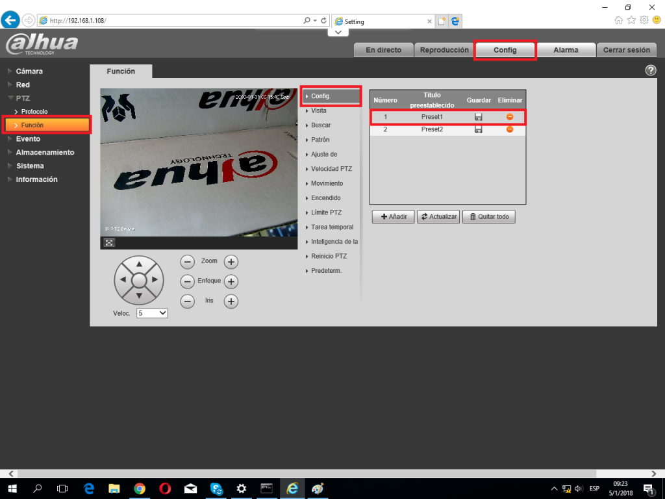Open browser tools gear icon
This screenshot has width=665, height=499.
click(644, 20)
